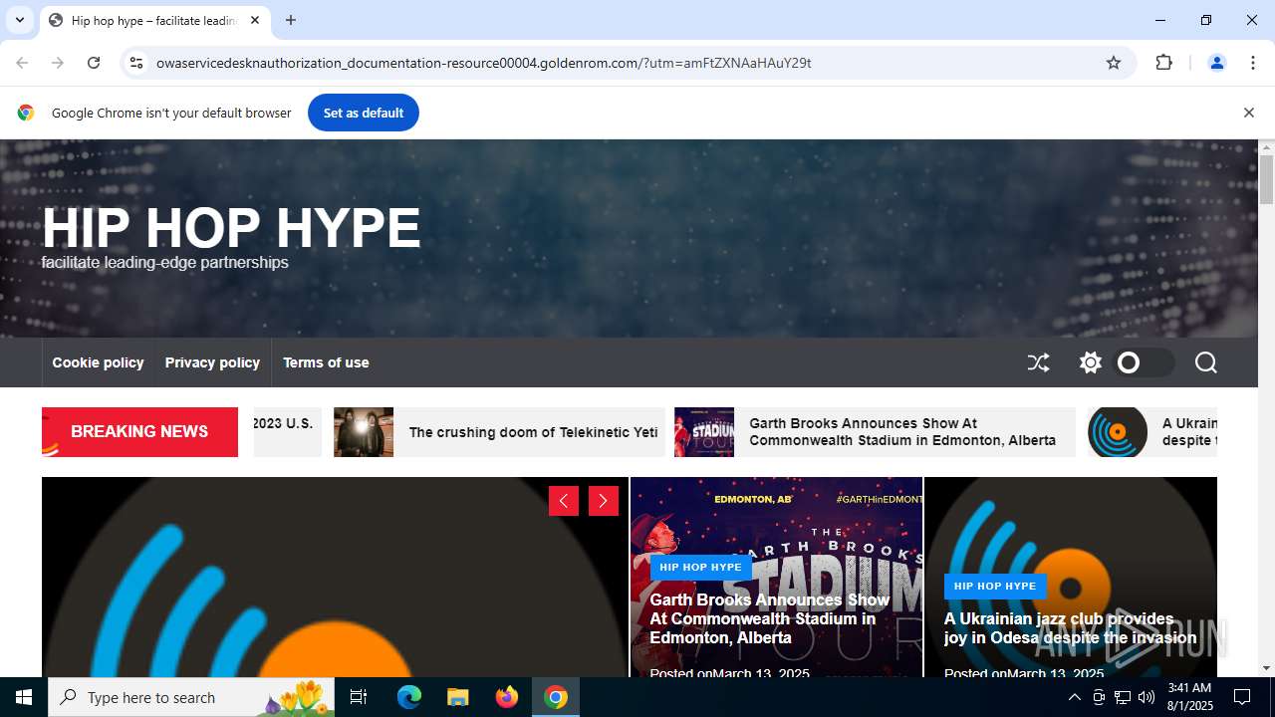
Task: Open Chrome three-dot menu
Action: coord(1253,63)
